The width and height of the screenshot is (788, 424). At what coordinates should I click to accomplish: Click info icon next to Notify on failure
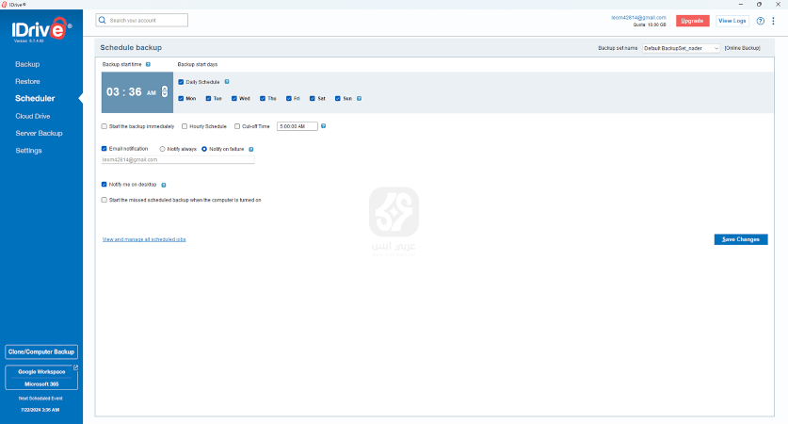click(x=251, y=149)
